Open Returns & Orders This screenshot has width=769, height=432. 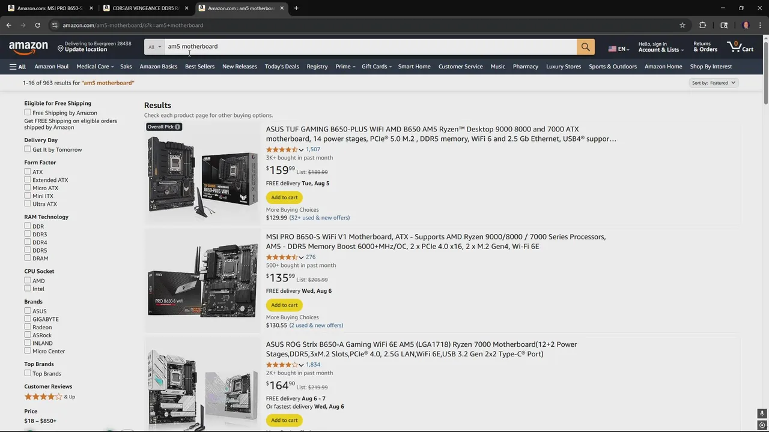tap(705, 47)
